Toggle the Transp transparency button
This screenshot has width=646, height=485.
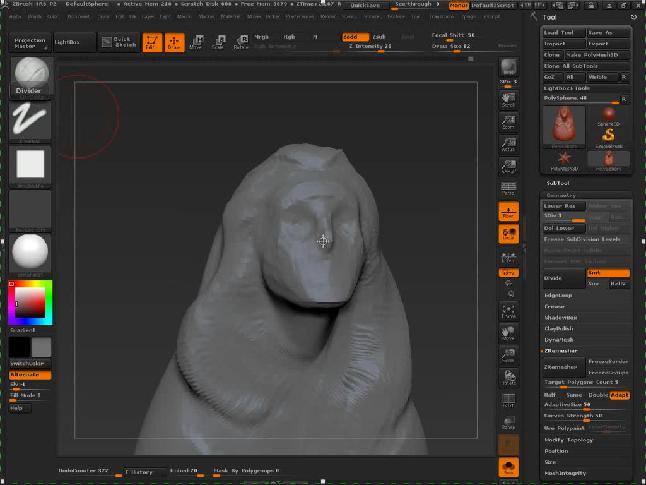point(508,422)
